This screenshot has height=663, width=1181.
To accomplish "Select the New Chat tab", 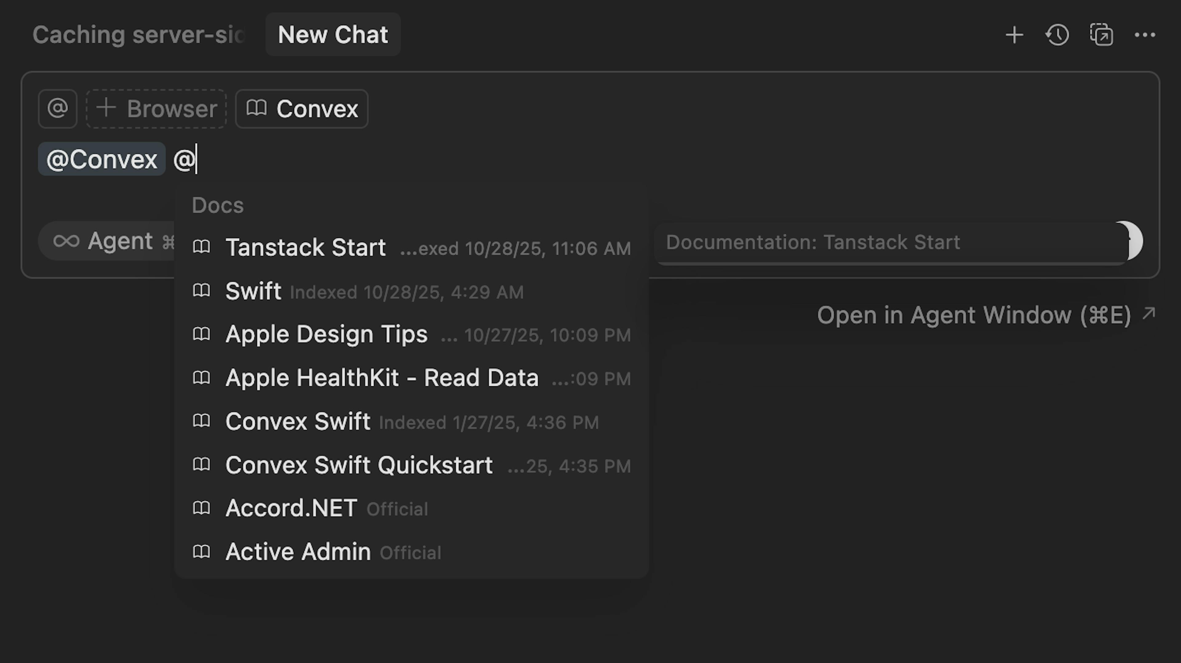I will point(333,34).
